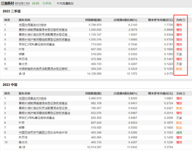Screen dimensions: 192x151
Task: Click 不变 status in 中报 京投汇2号 row
Action: pos(179,118)
